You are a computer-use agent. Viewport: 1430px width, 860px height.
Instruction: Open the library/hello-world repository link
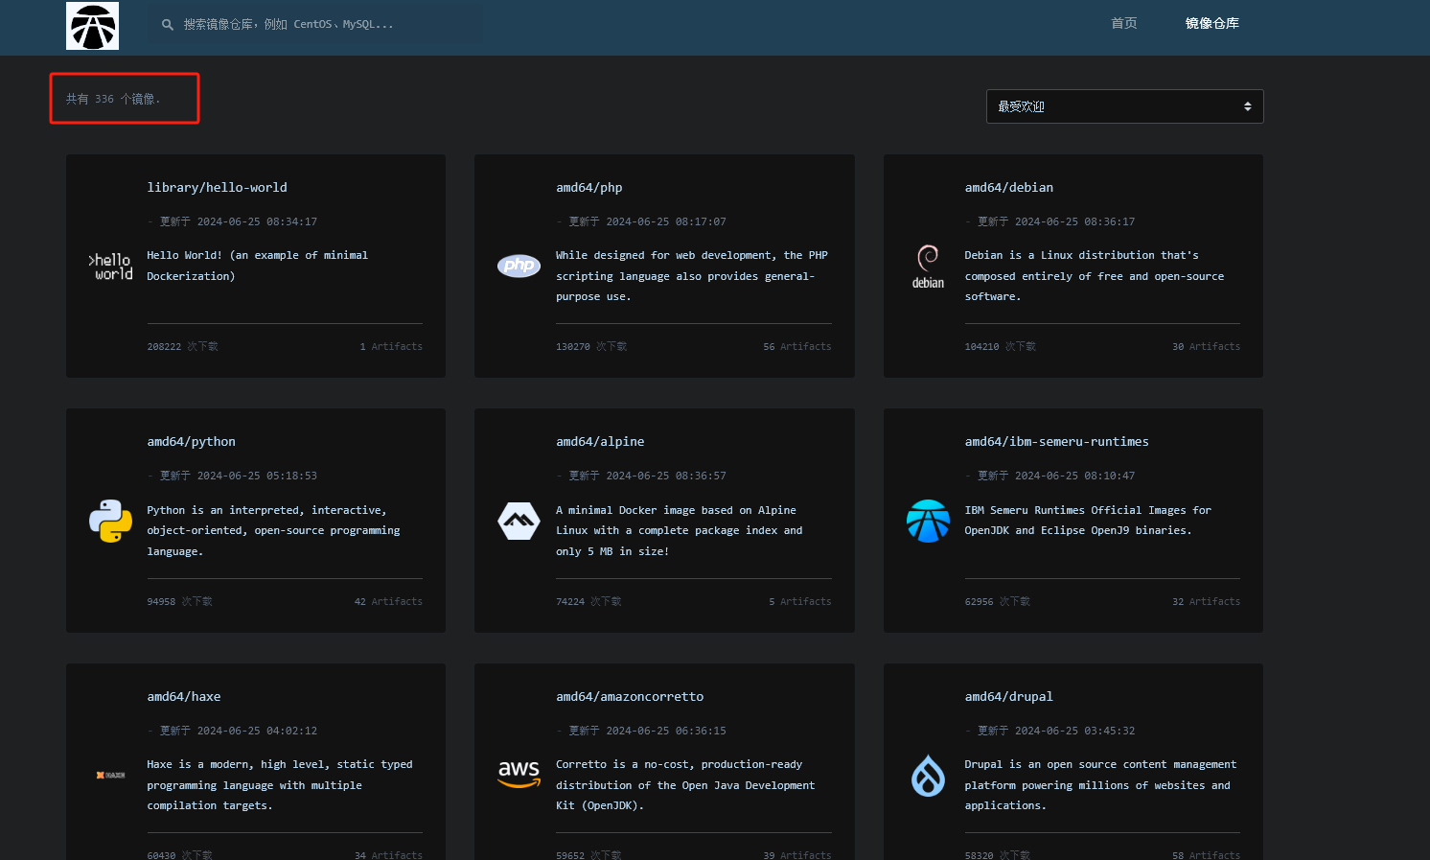tap(217, 188)
